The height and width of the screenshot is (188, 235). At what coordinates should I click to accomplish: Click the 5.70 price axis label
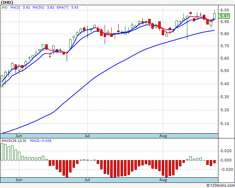[225, 46]
